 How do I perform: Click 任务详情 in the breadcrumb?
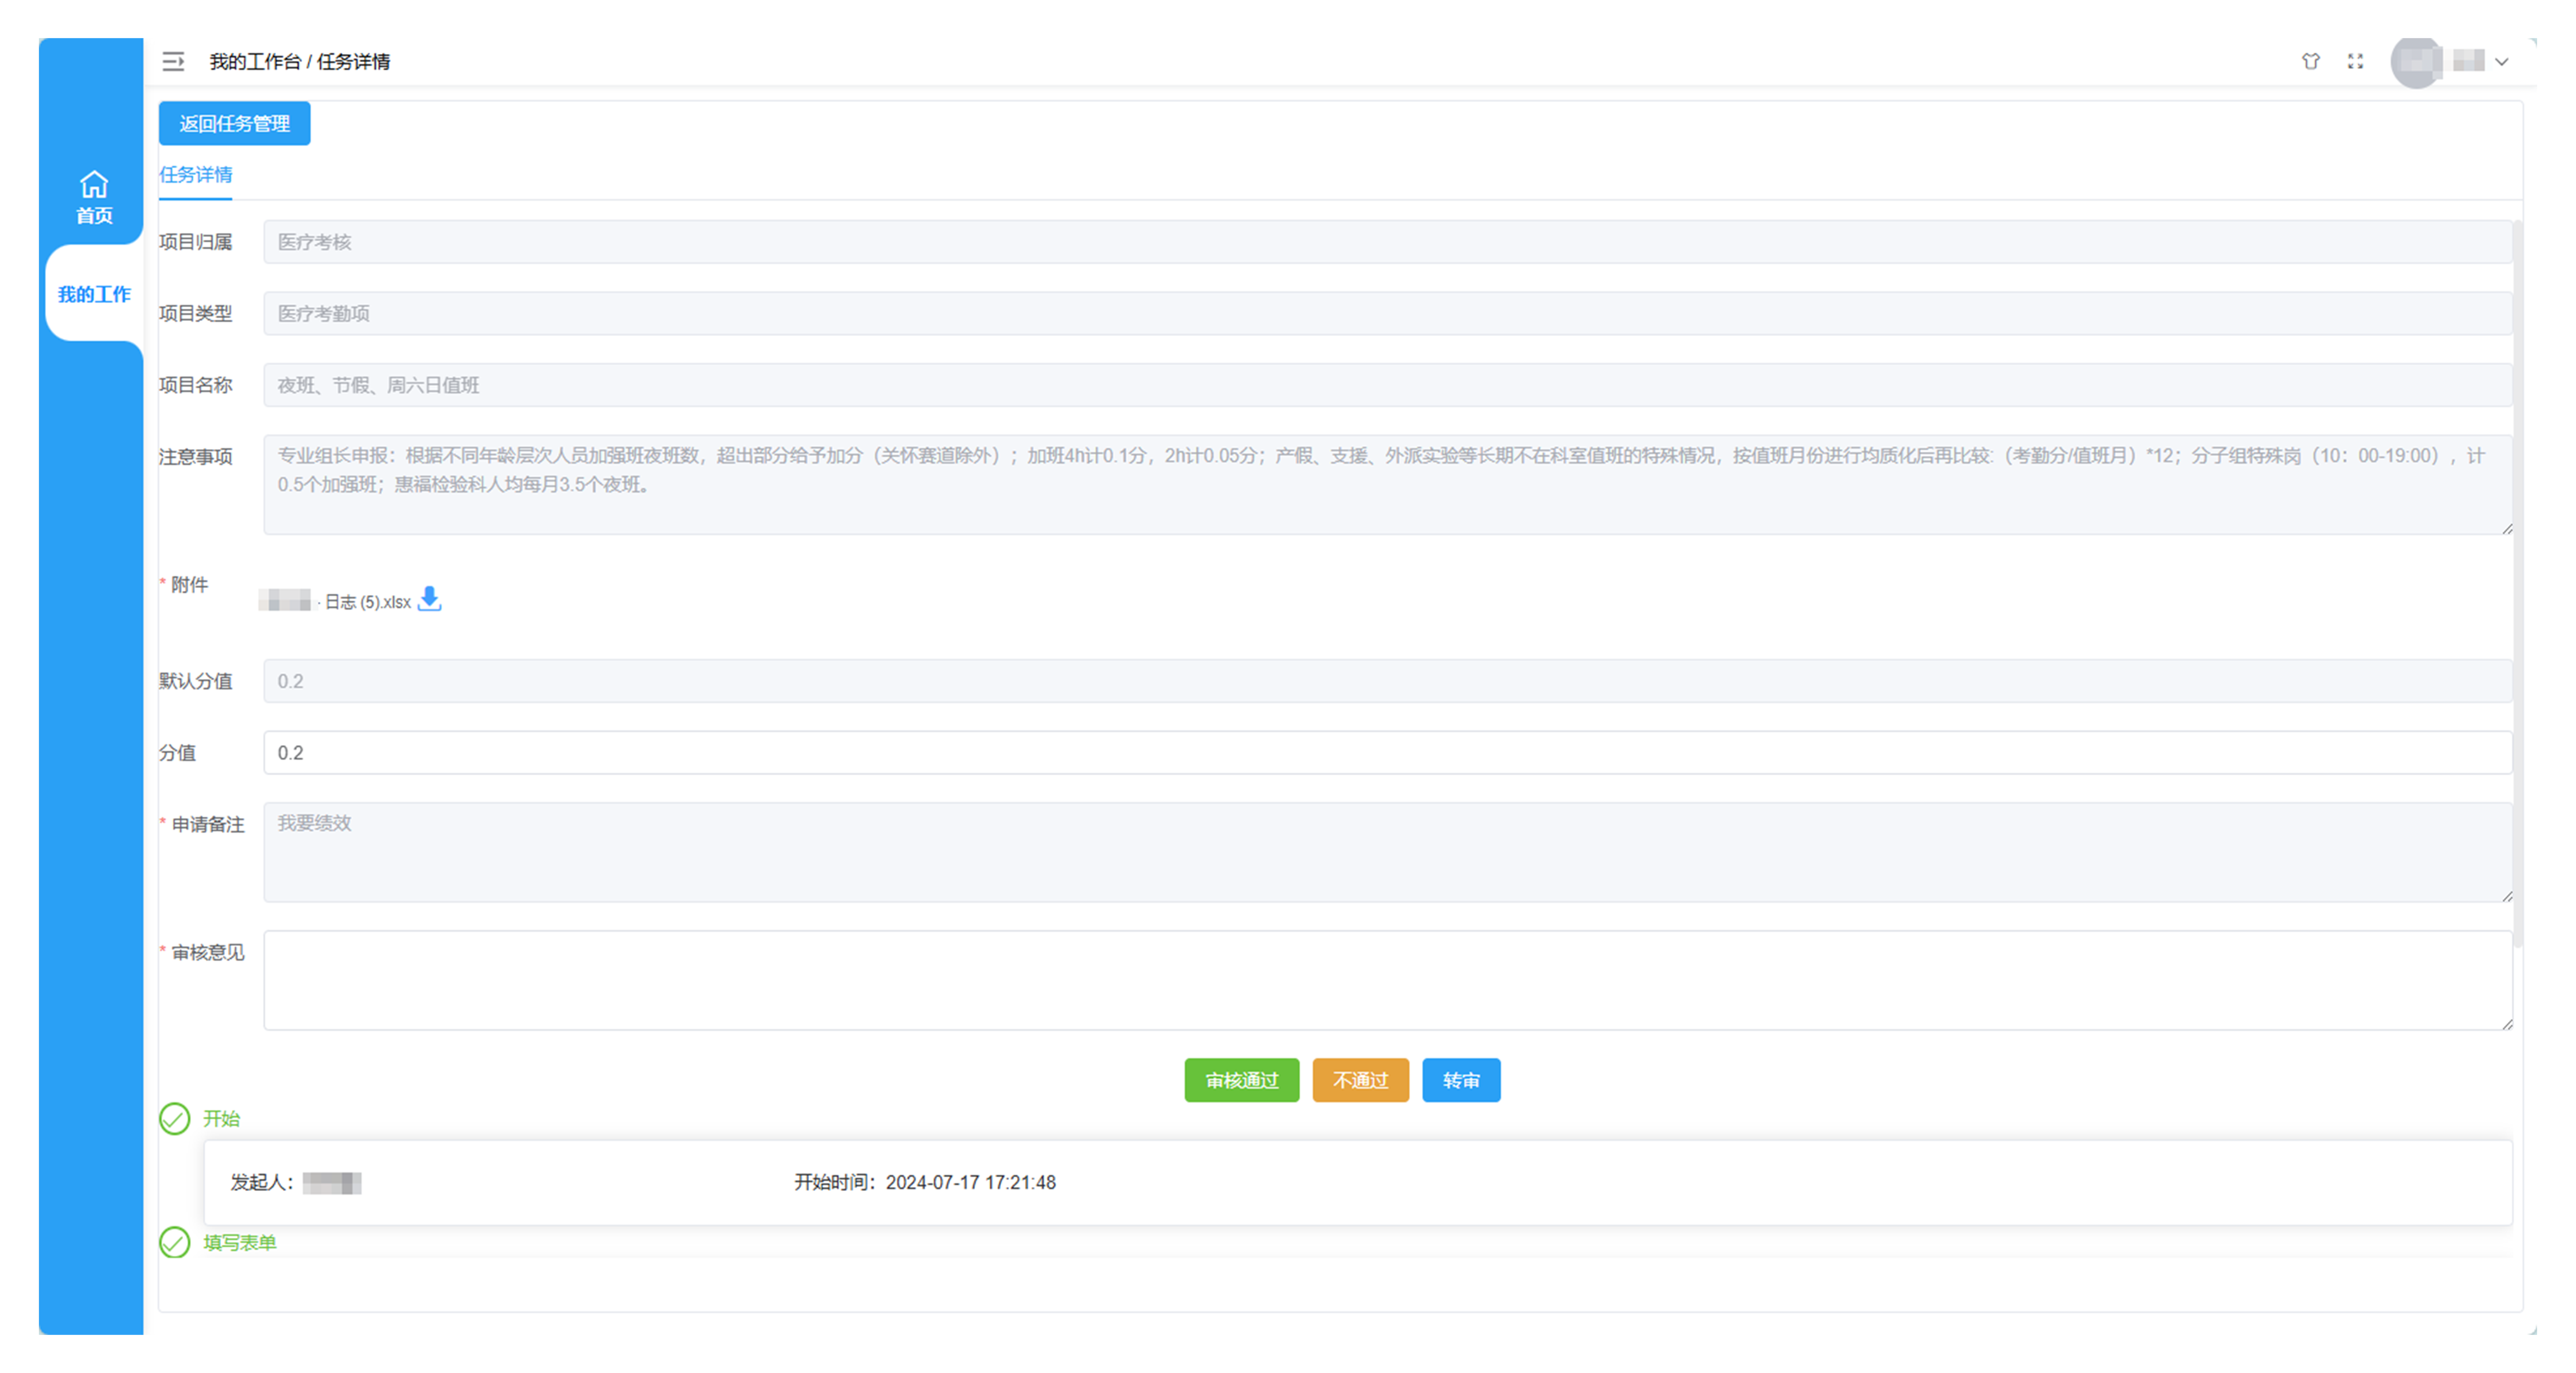pyautogui.click(x=354, y=62)
